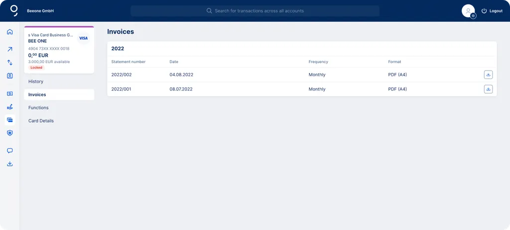
Task: Open the sidebar download tray icon
Action: (x=10, y=164)
